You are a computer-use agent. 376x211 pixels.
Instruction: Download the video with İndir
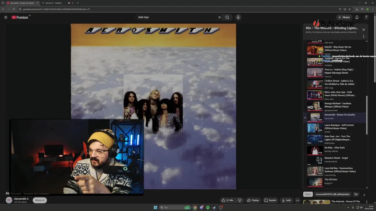click(286, 200)
